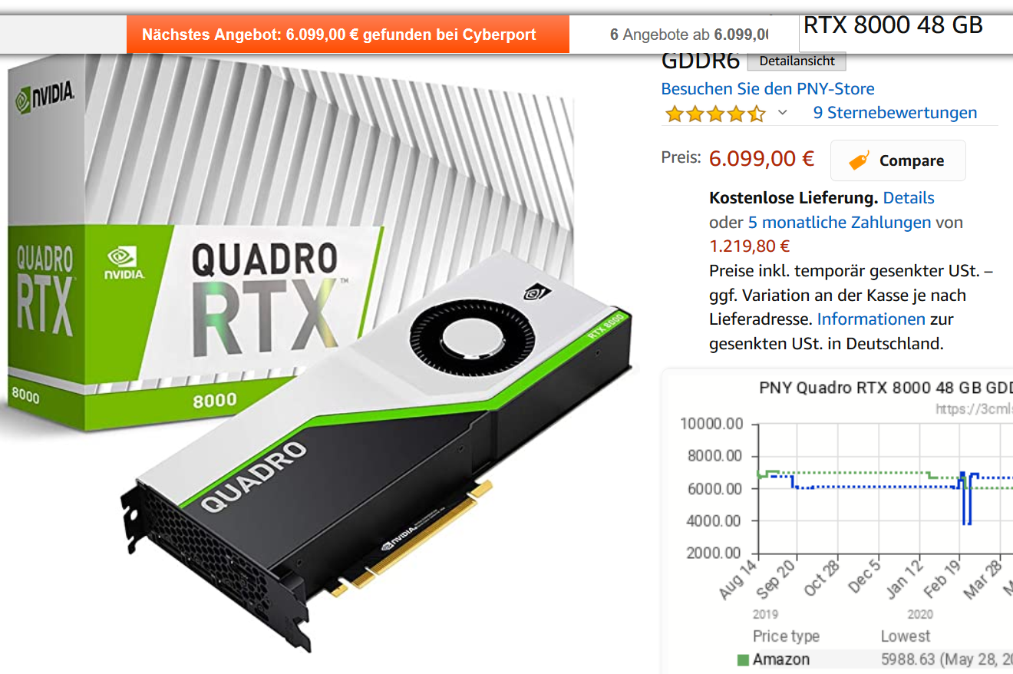Open the 9 Sternebewertungen link

coord(895,113)
